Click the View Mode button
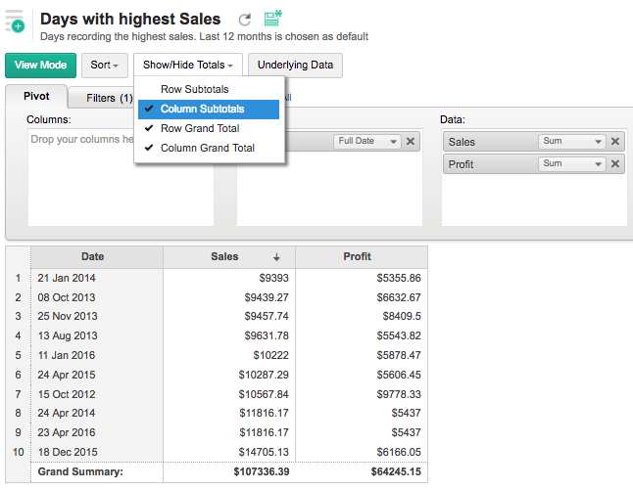Image resolution: width=633 pixels, height=490 pixels. [x=40, y=66]
